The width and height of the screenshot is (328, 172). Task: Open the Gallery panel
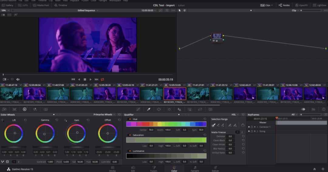(8, 5)
